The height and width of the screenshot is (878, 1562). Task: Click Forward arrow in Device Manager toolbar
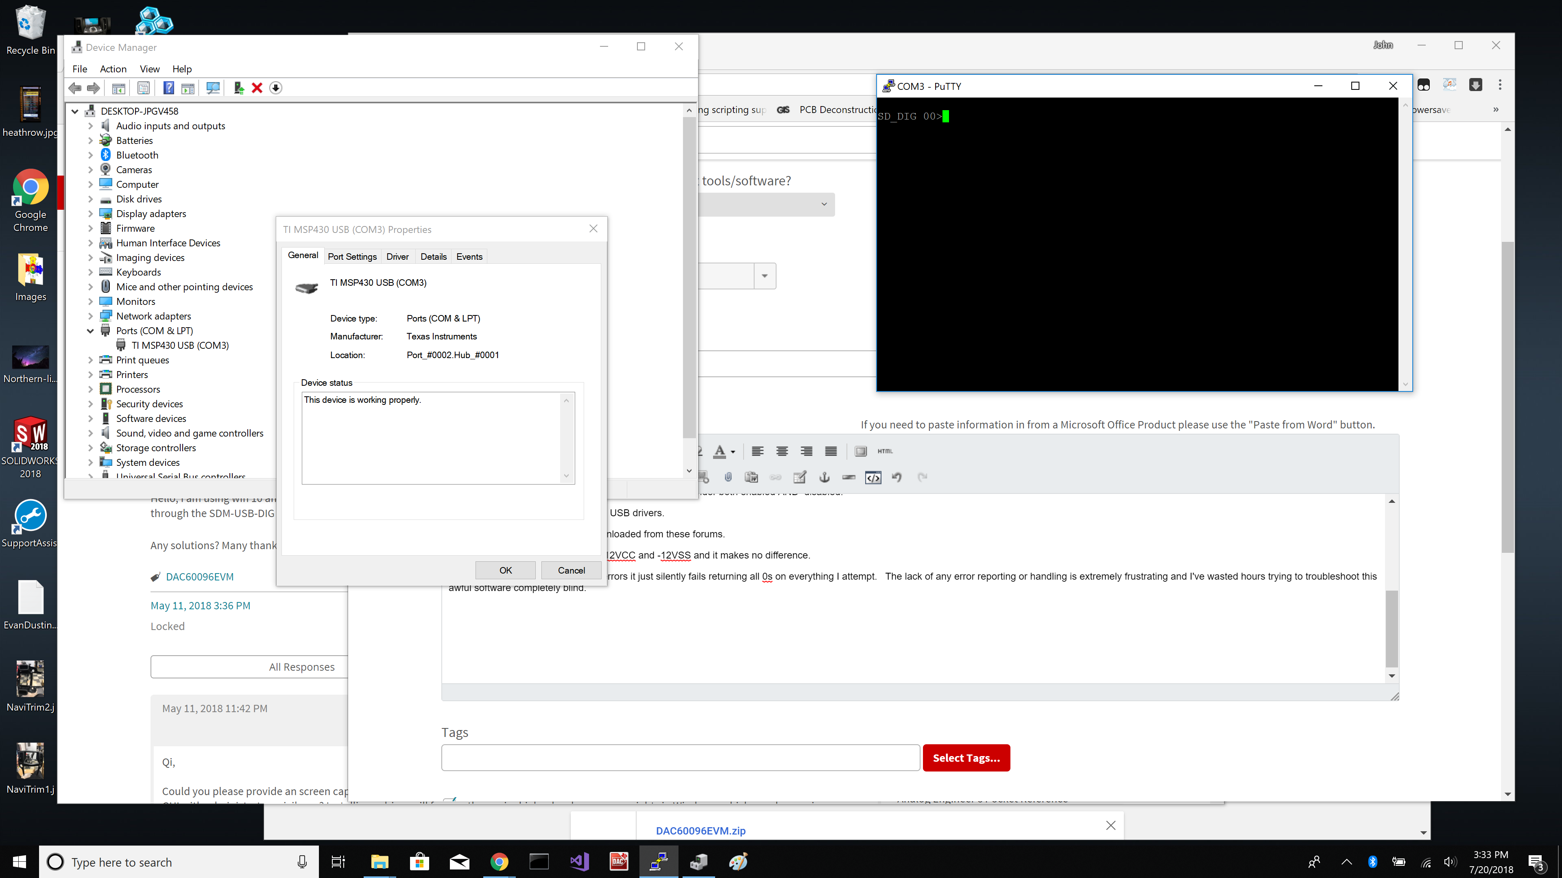pos(94,88)
